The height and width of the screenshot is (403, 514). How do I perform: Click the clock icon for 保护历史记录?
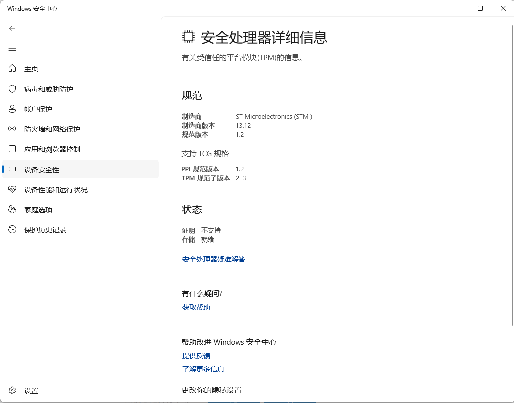tap(12, 229)
